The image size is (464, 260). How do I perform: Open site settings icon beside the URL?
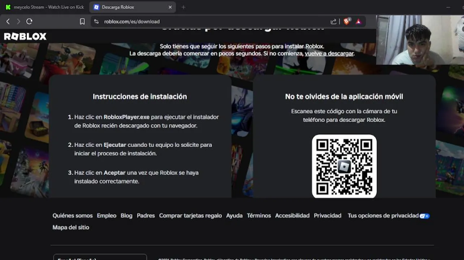(96, 22)
